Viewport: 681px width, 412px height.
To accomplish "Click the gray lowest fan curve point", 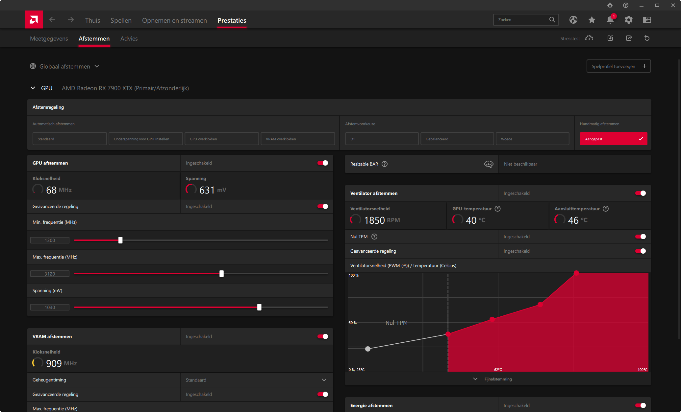I will (368, 349).
